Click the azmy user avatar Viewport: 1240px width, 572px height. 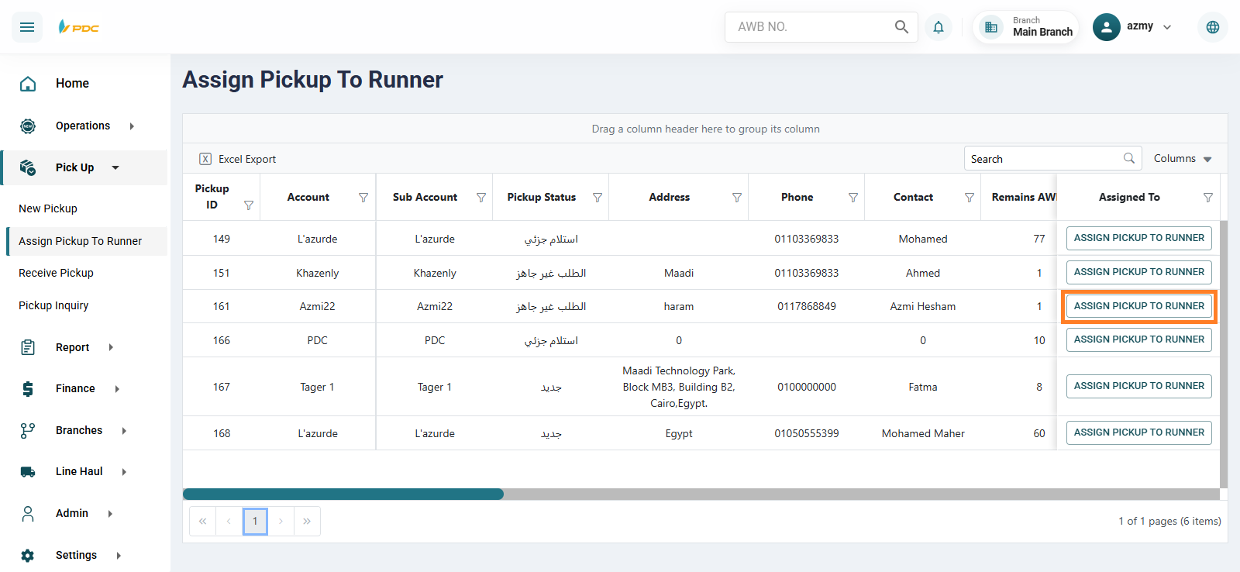coord(1107,27)
